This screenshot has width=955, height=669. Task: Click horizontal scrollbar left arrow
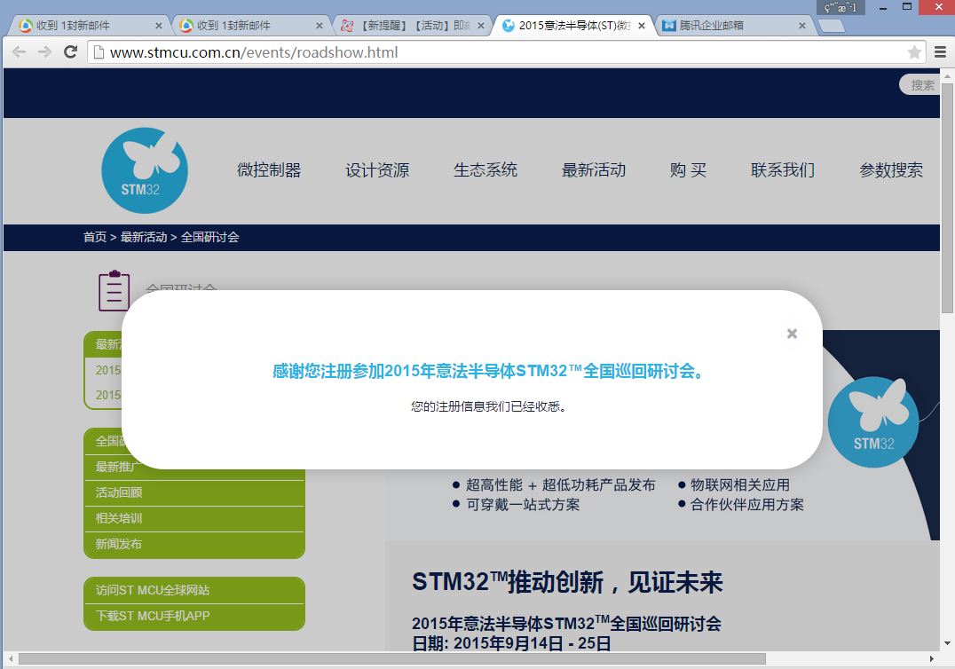pyautogui.click(x=11, y=658)
